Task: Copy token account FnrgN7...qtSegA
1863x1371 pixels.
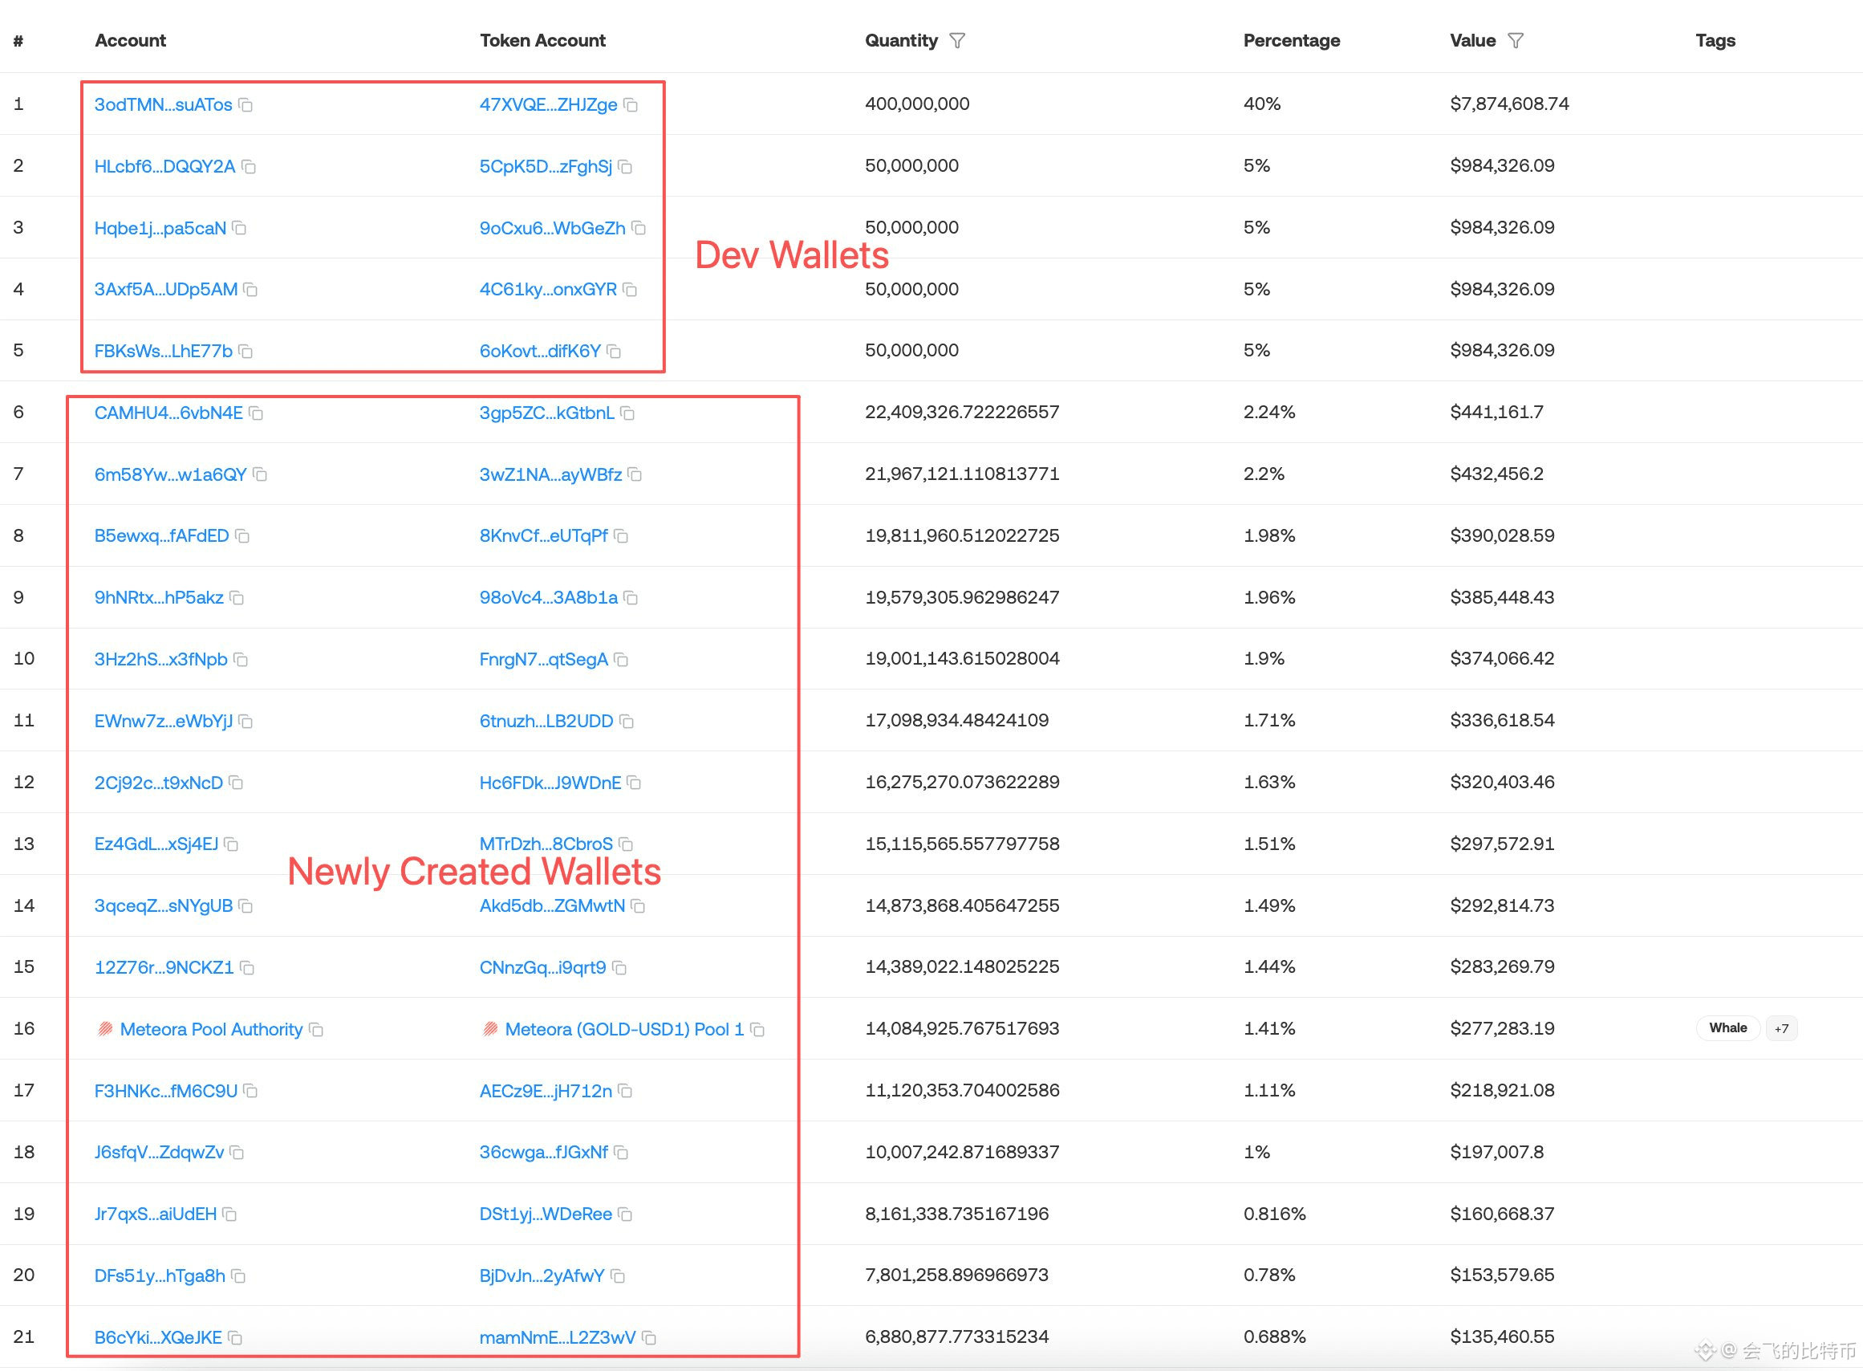Action: point(621,660)
